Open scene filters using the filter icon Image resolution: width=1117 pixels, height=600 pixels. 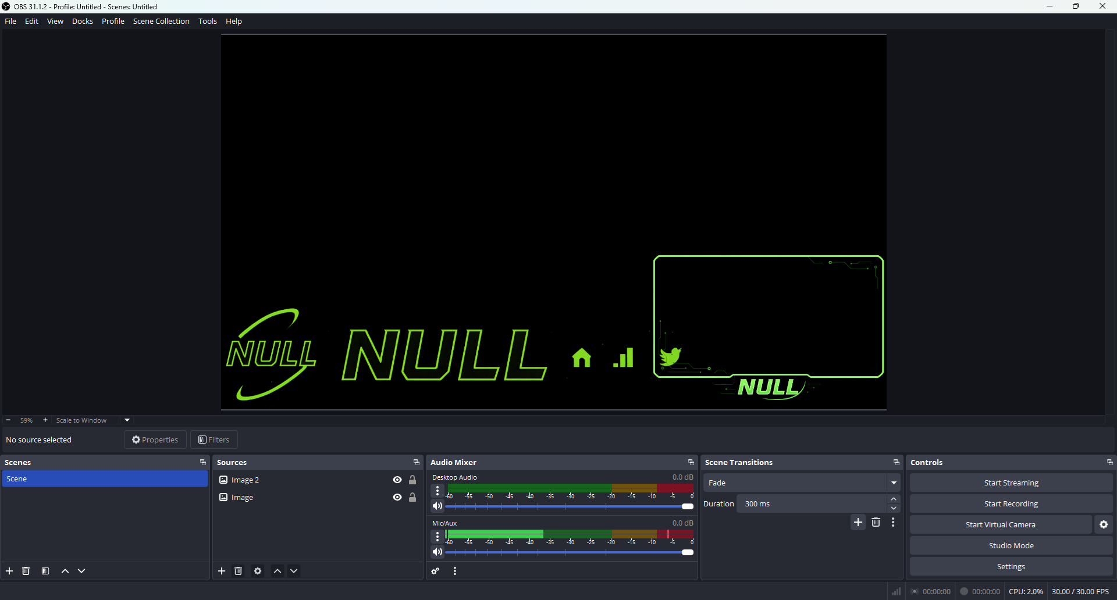(x=45, y=571)
